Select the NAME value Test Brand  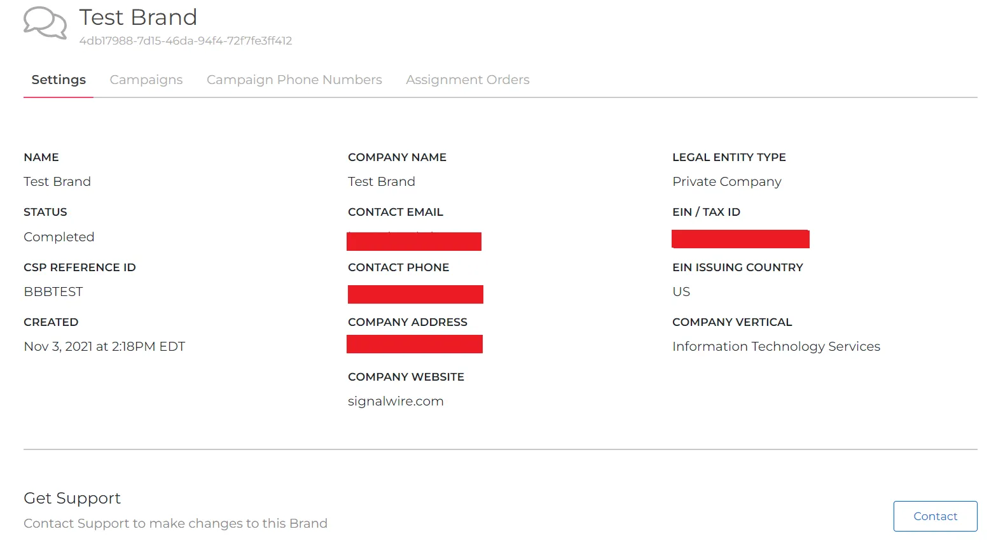(x=57, y=181)
